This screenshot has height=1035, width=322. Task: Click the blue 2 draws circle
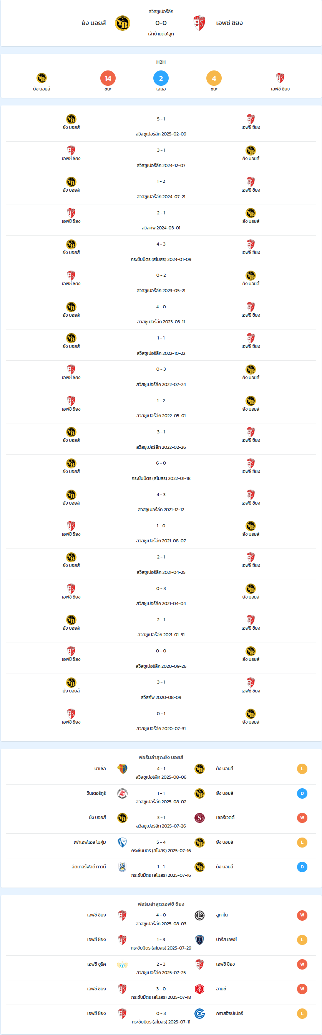(x=161, y=79)
